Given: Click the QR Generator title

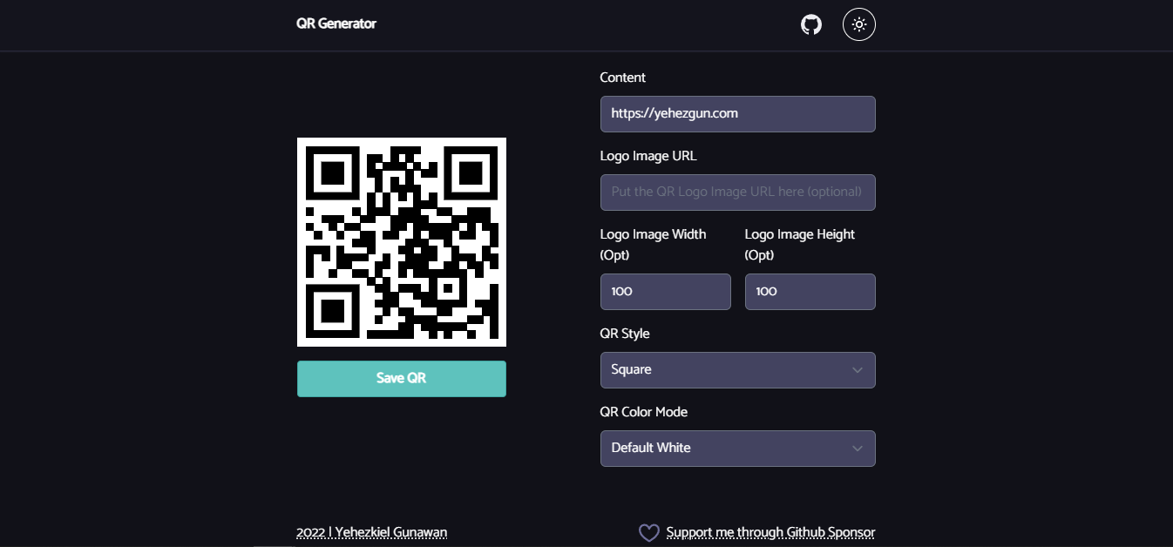Looking at the screenshot, I should tap(336, 24).
